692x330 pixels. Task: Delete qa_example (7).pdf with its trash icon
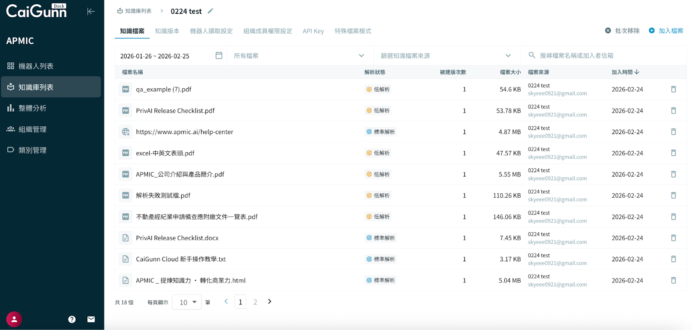[x=673, y=89]
